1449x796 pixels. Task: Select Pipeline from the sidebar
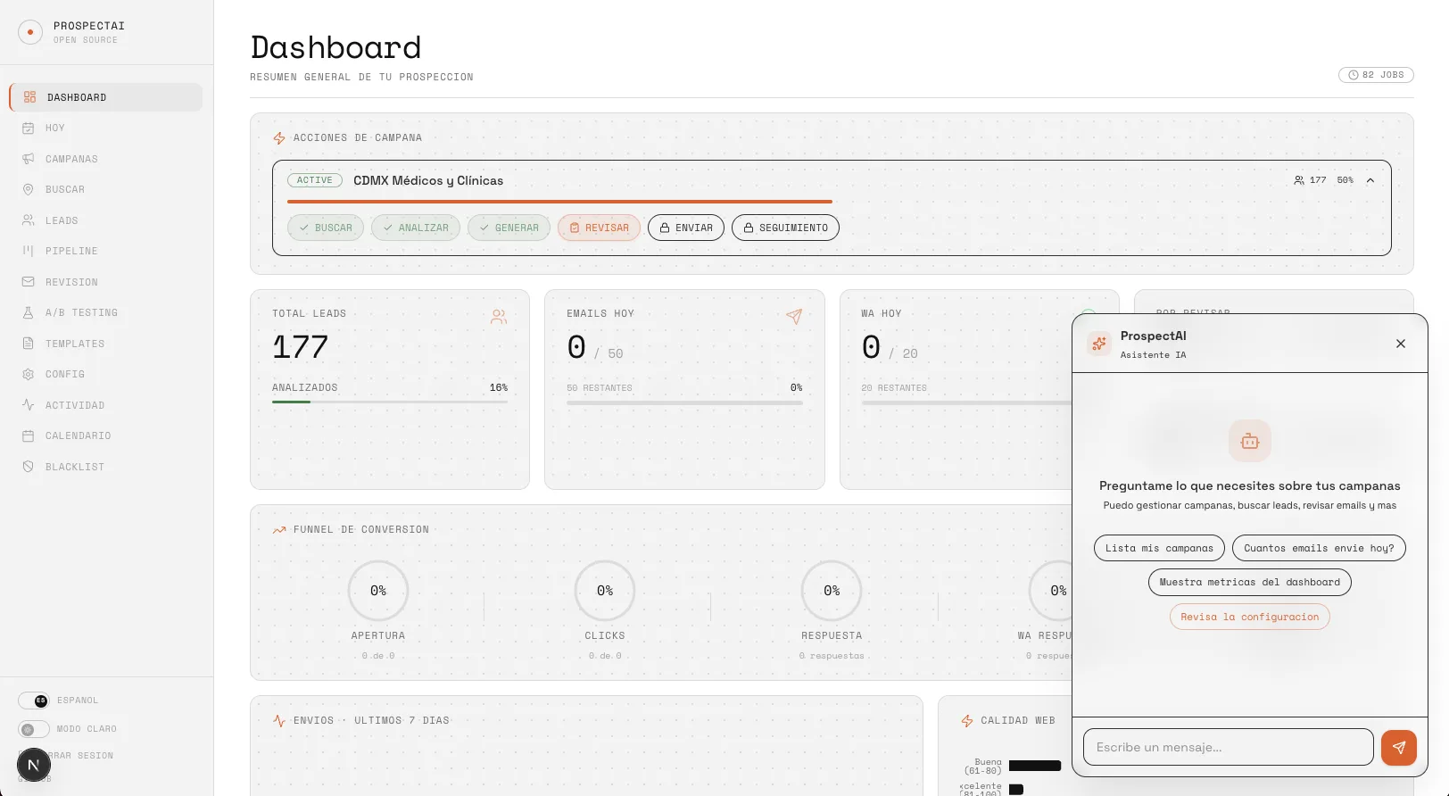click(x=106, y=251)
